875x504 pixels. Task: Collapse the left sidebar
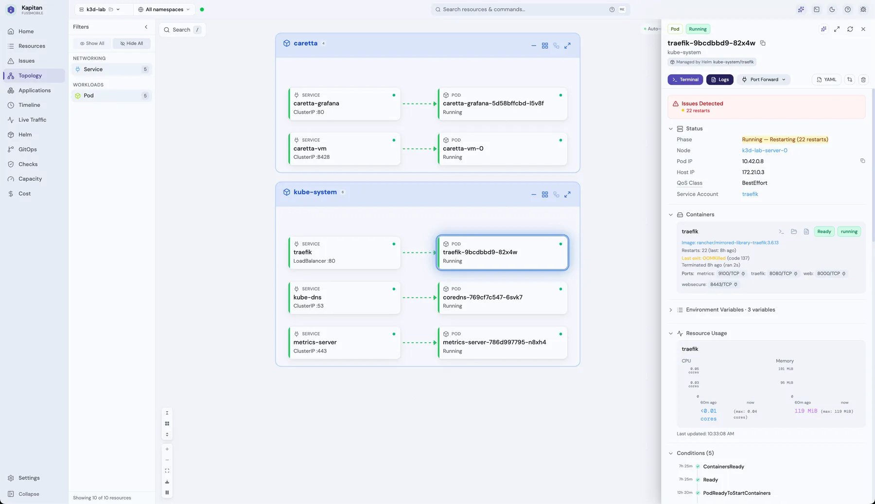(x=34, y=494)
